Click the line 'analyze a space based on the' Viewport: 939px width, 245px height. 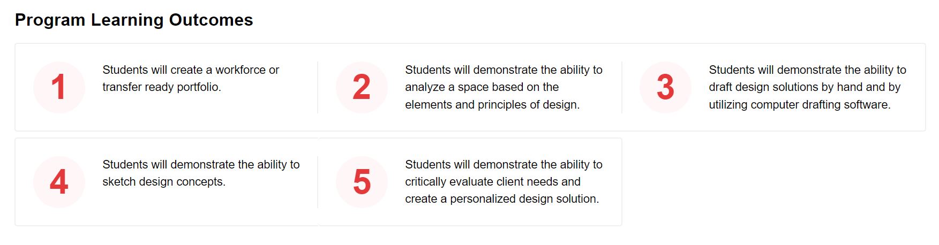point(482,87)
